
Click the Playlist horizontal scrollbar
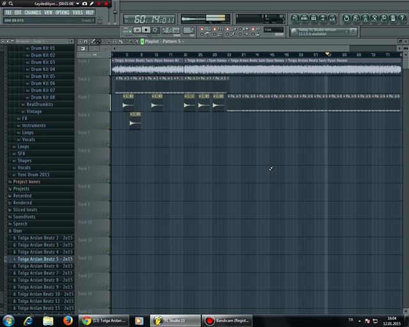pos(235,49)
